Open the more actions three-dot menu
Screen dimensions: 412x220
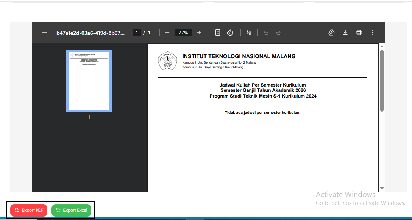[x=373, y=33]
